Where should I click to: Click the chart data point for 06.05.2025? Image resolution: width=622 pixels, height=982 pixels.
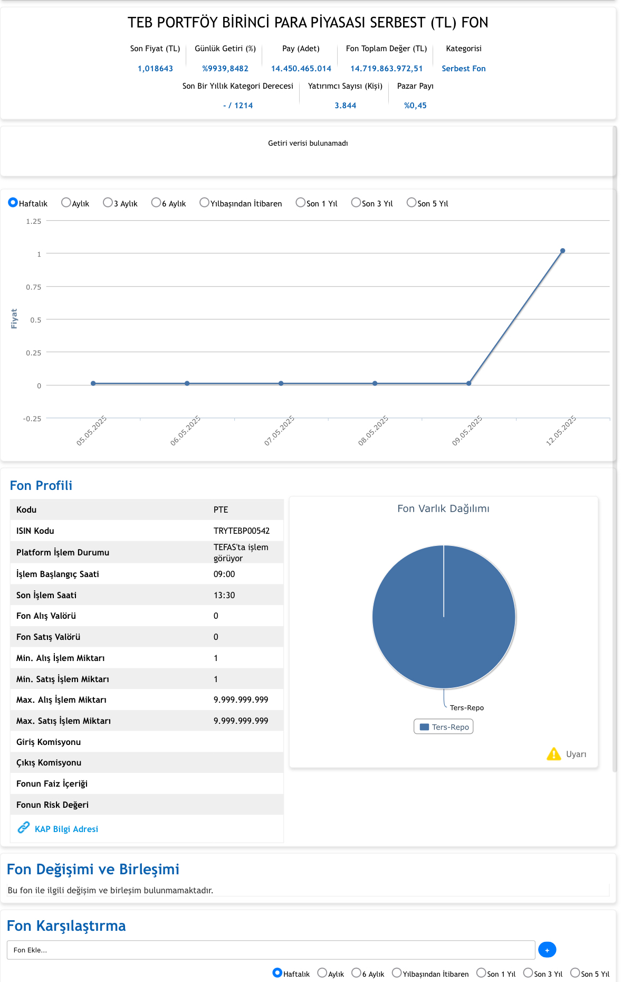coord(187,383)
